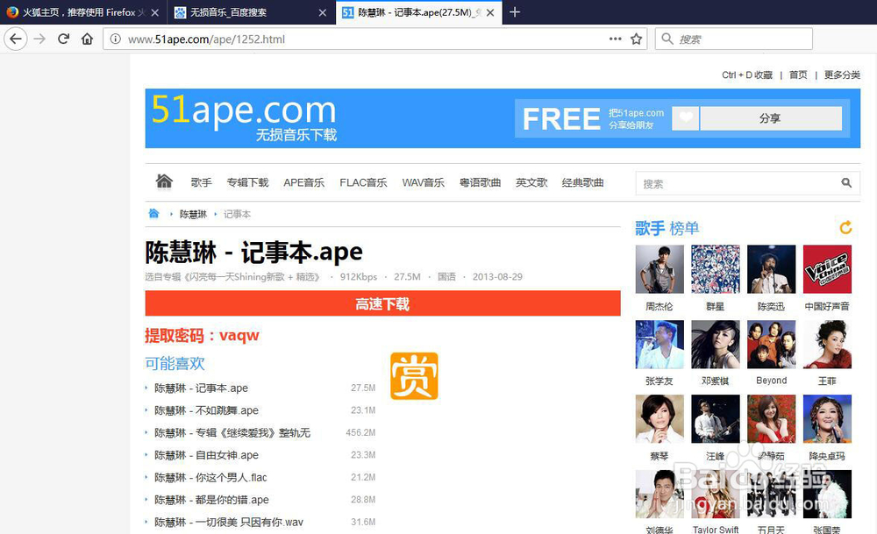The height and width of the screenshot is (534, 877).
Task: Open Taylor Swift singer thumbnail
Action: click(716, 495)
